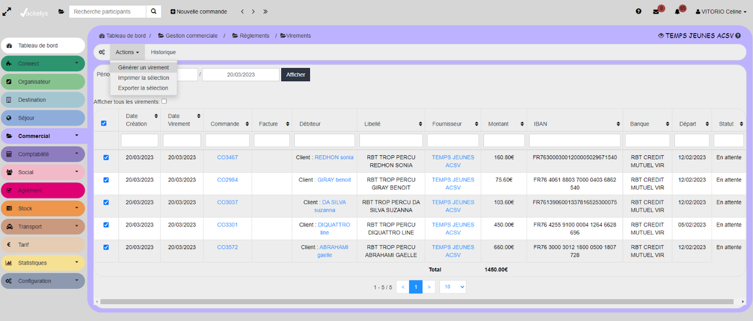Viewport: 753px width, 321px height.
Task: Click the double chevron navigation icon
Action: click(265, 12)
